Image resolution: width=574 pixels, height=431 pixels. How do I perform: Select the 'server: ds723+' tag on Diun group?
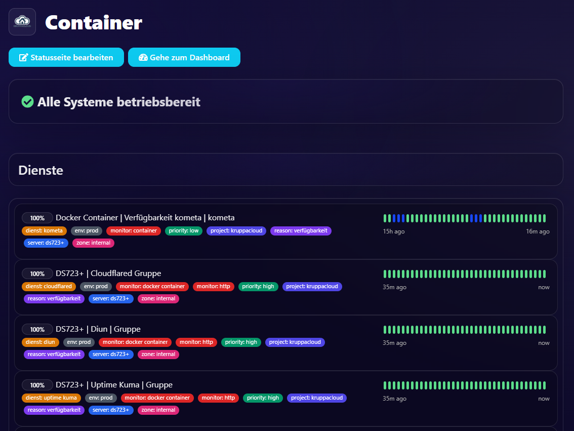pyautogui.click(x=111, y=354)
